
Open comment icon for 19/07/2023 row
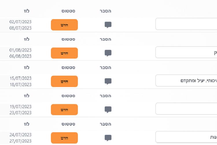pyautogui.click(x=108, y=110)
